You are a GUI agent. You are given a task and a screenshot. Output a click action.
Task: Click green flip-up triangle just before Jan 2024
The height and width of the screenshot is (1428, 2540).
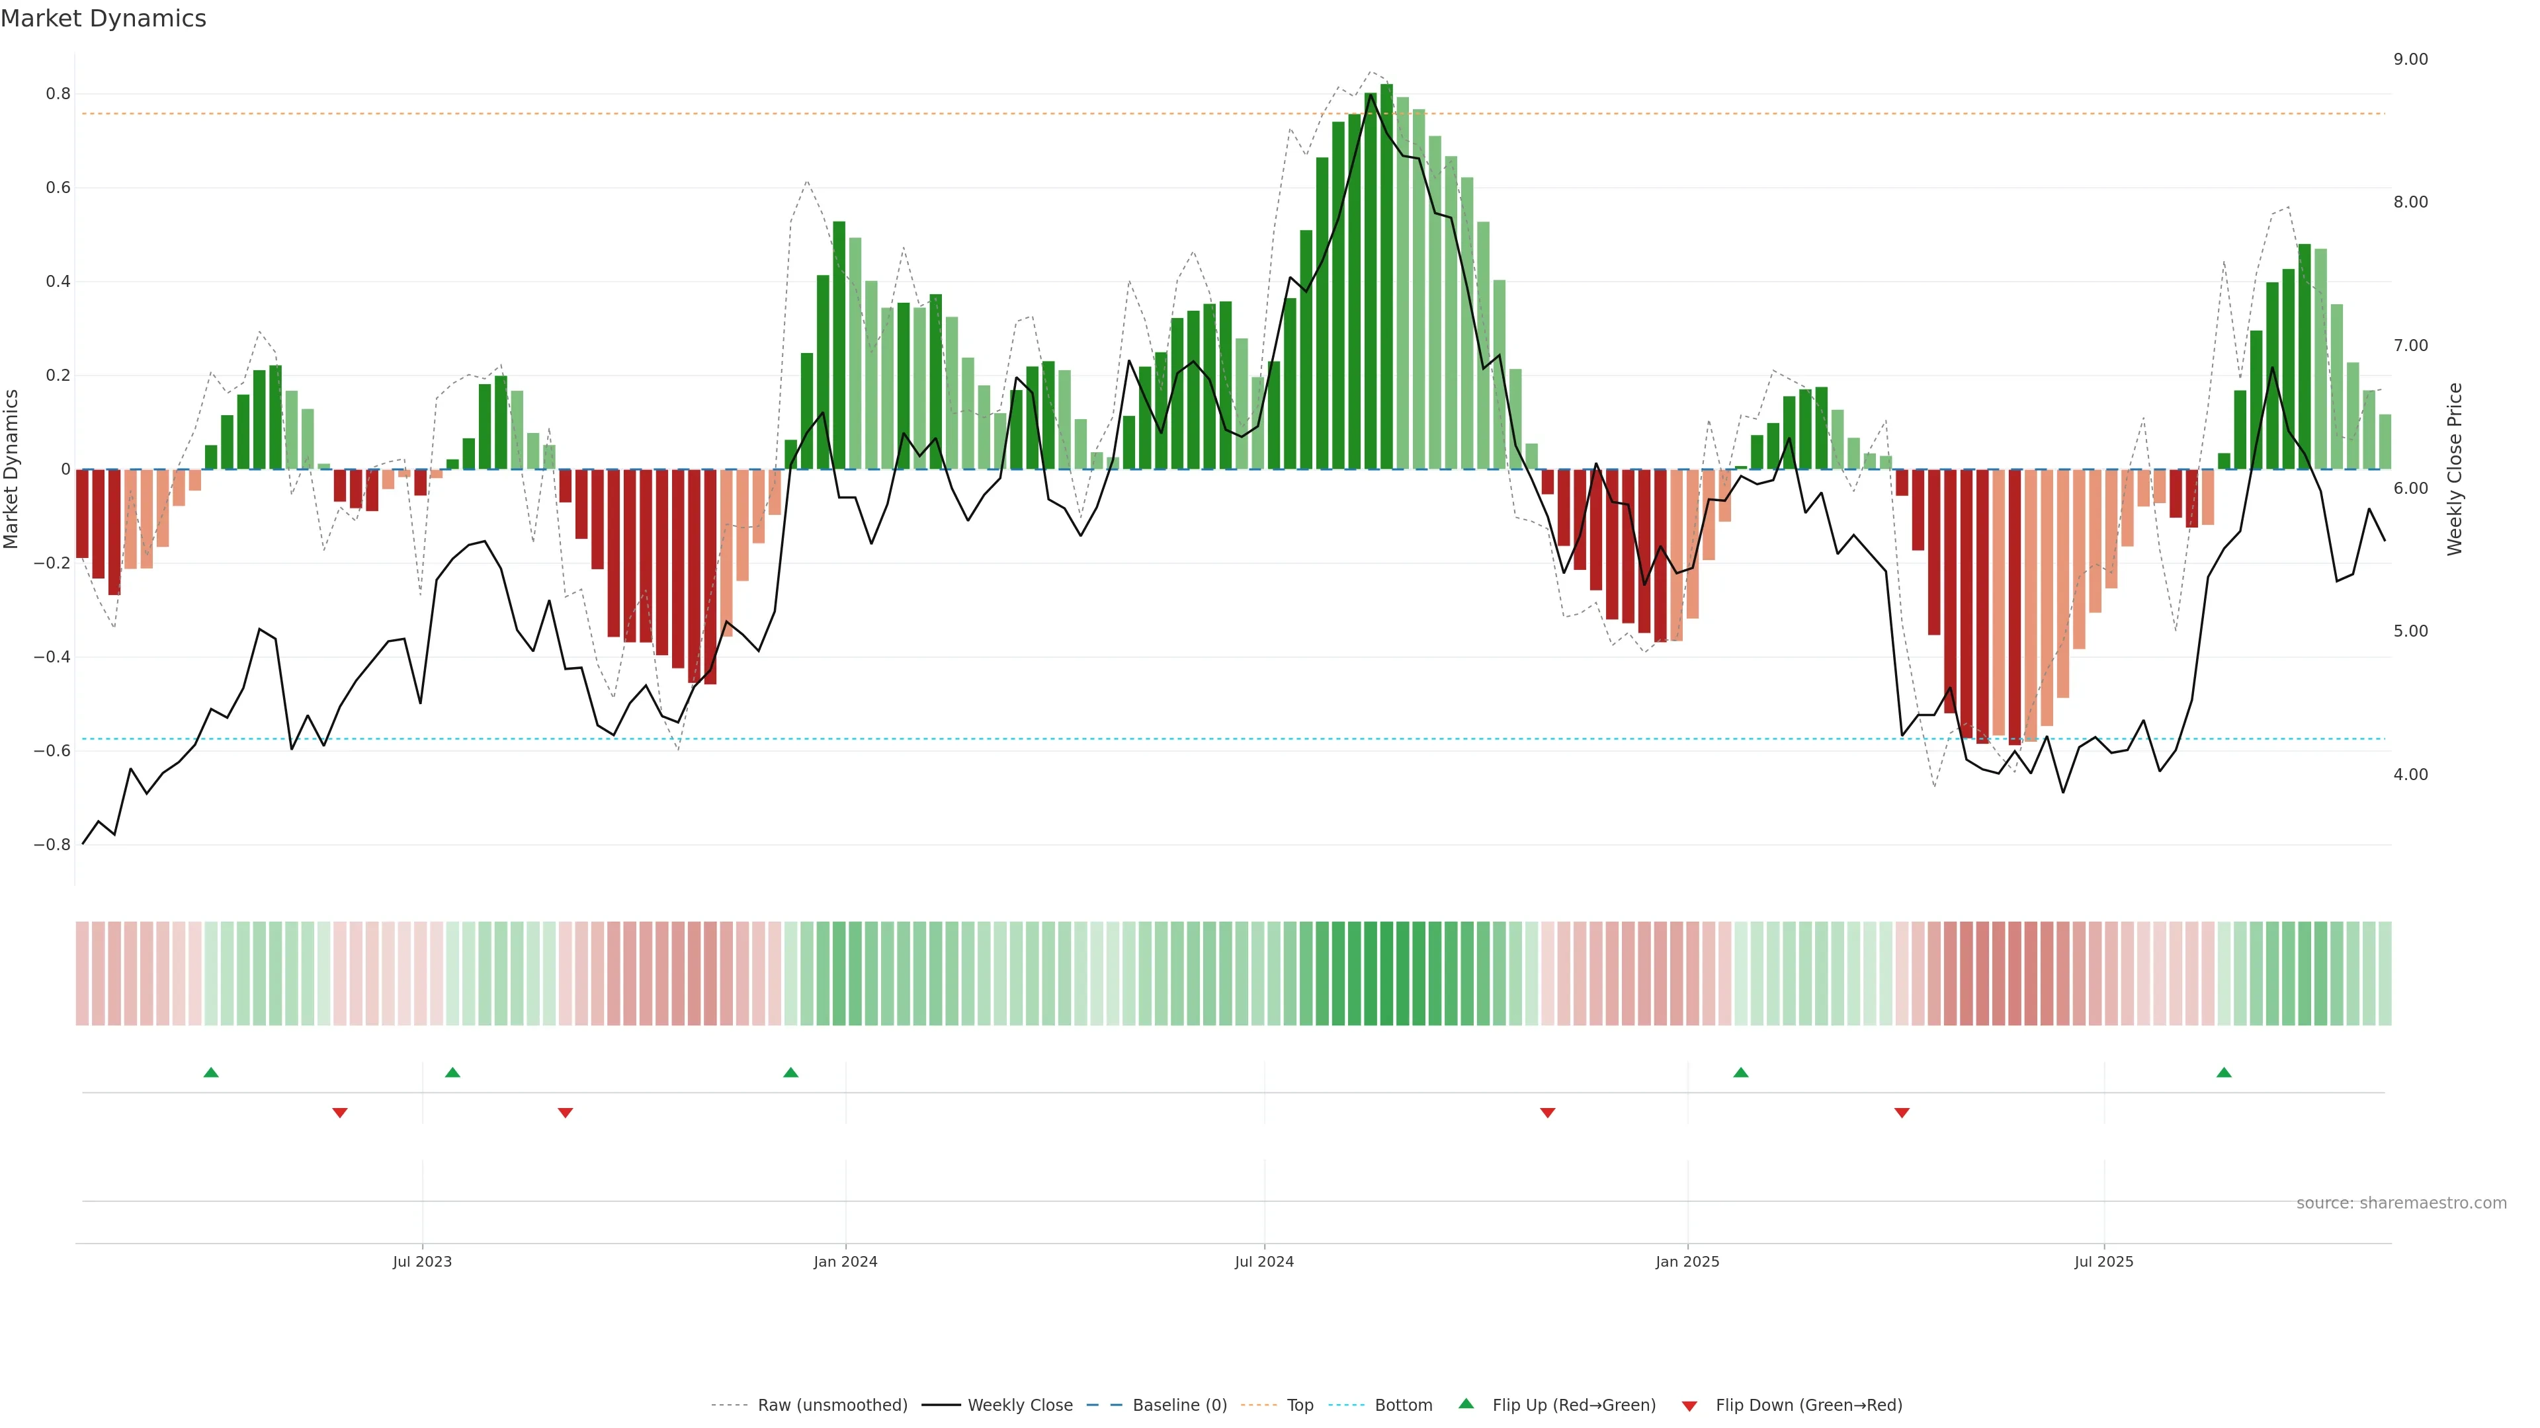click(x=791, y=1072)
